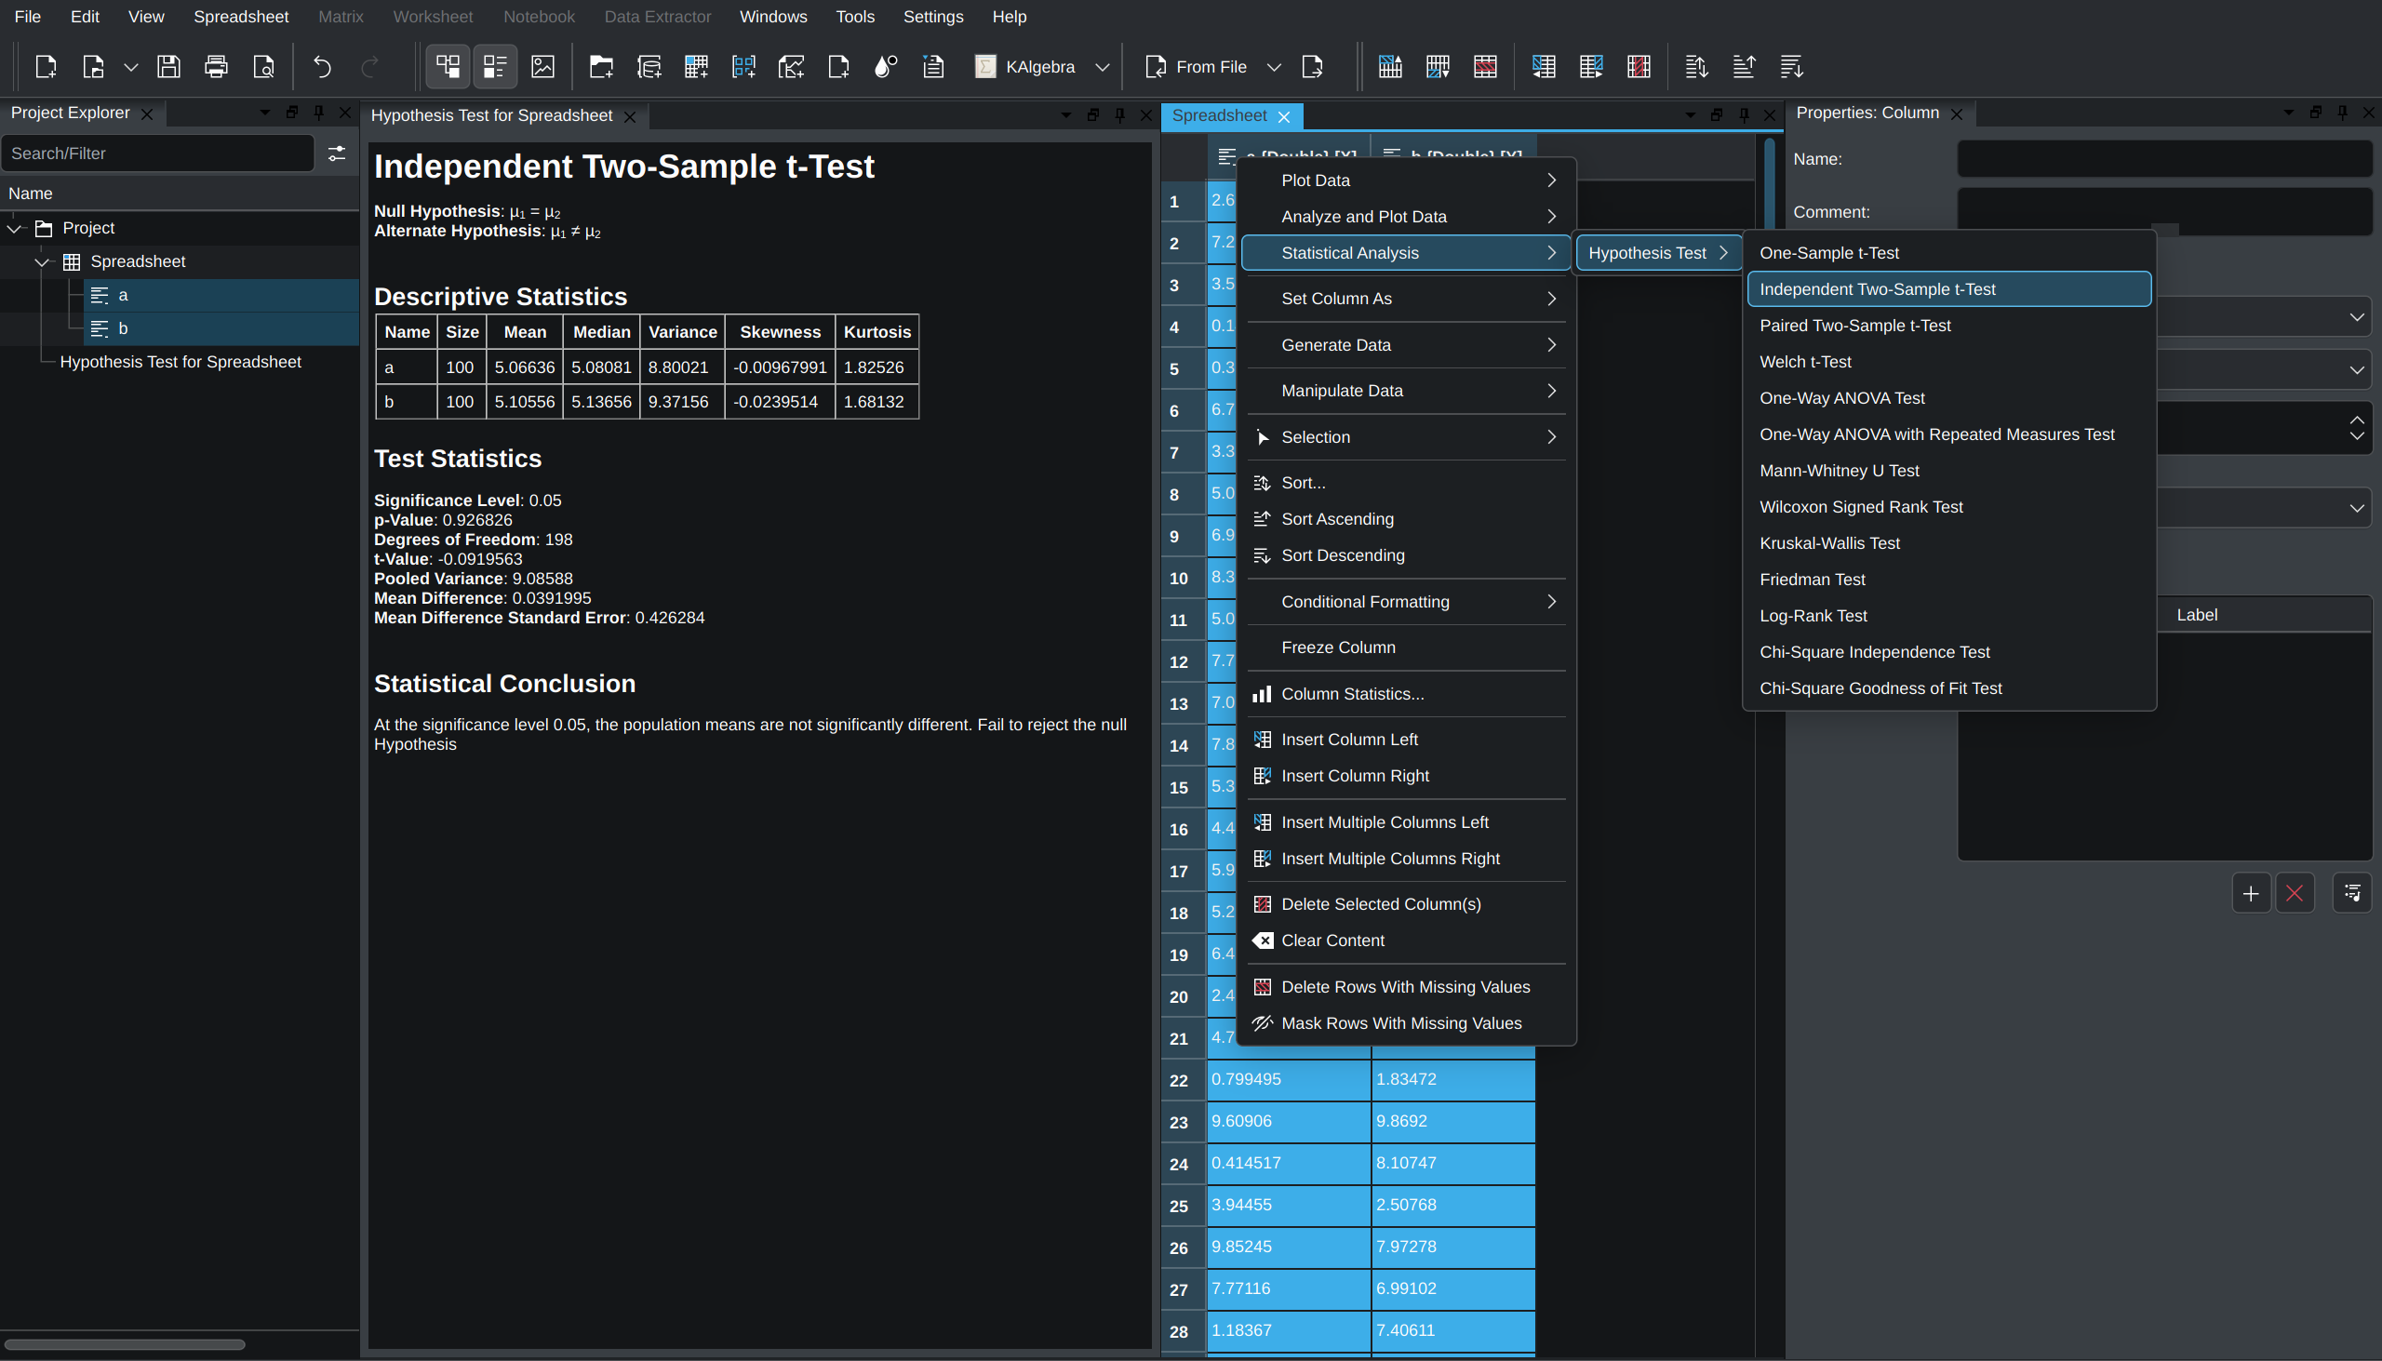The image size is (2382, 1361).
Task: Collapse the Spreadsheet tree node
Action: coord(42,261)
